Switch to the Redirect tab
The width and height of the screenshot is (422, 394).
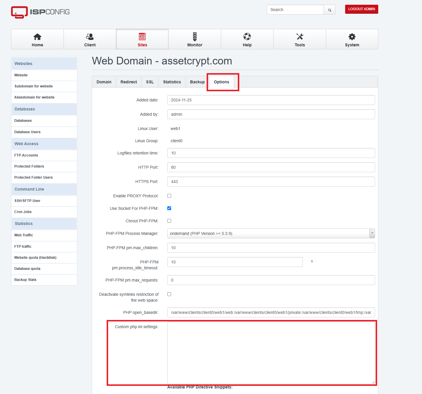[129, 82]
